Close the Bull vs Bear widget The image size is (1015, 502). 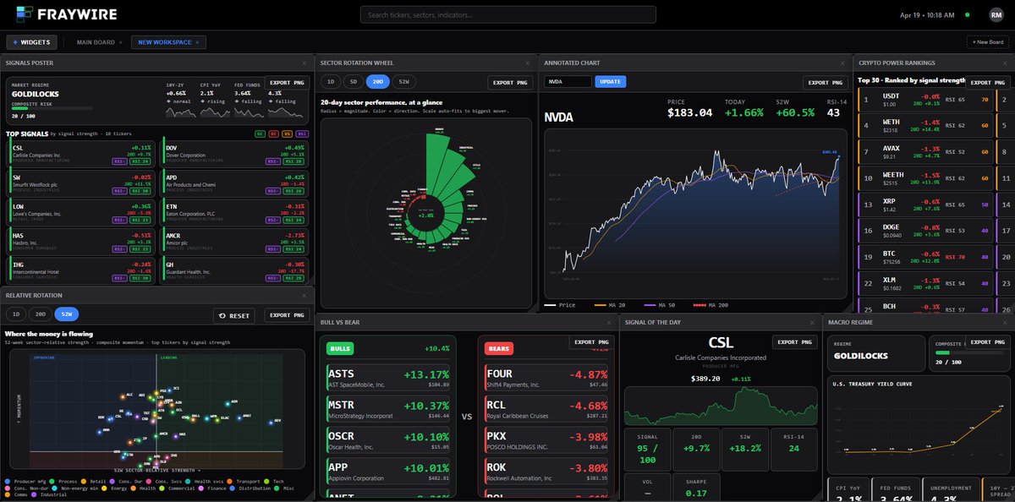click(609, 322)
